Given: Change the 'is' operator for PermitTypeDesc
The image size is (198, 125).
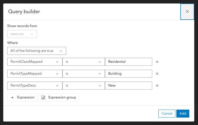Looking at the screenshot, I should click(x=83, y=85).
